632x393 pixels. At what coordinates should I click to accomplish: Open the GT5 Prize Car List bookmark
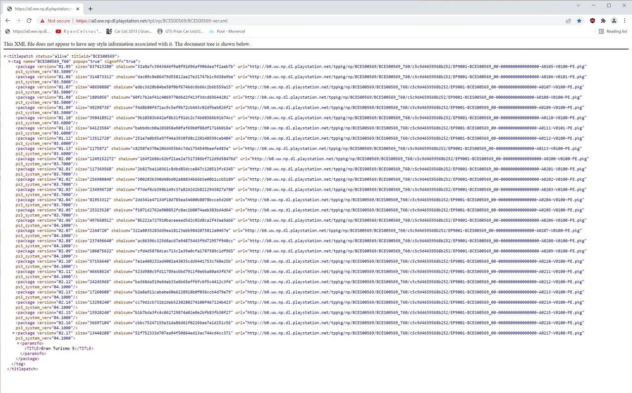181,31
